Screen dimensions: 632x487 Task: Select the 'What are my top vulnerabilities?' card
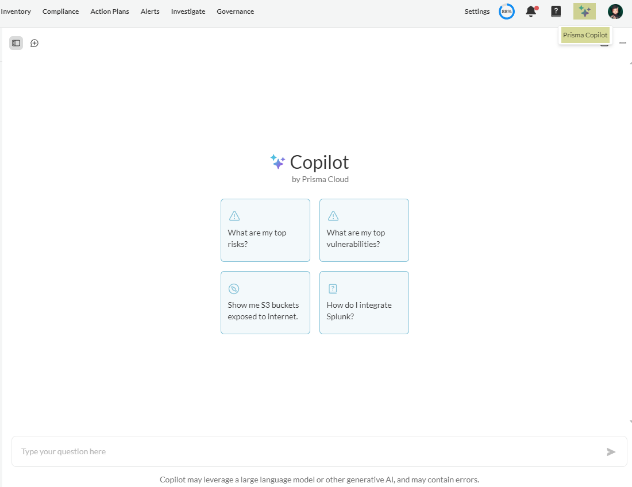tap(364, 230)
